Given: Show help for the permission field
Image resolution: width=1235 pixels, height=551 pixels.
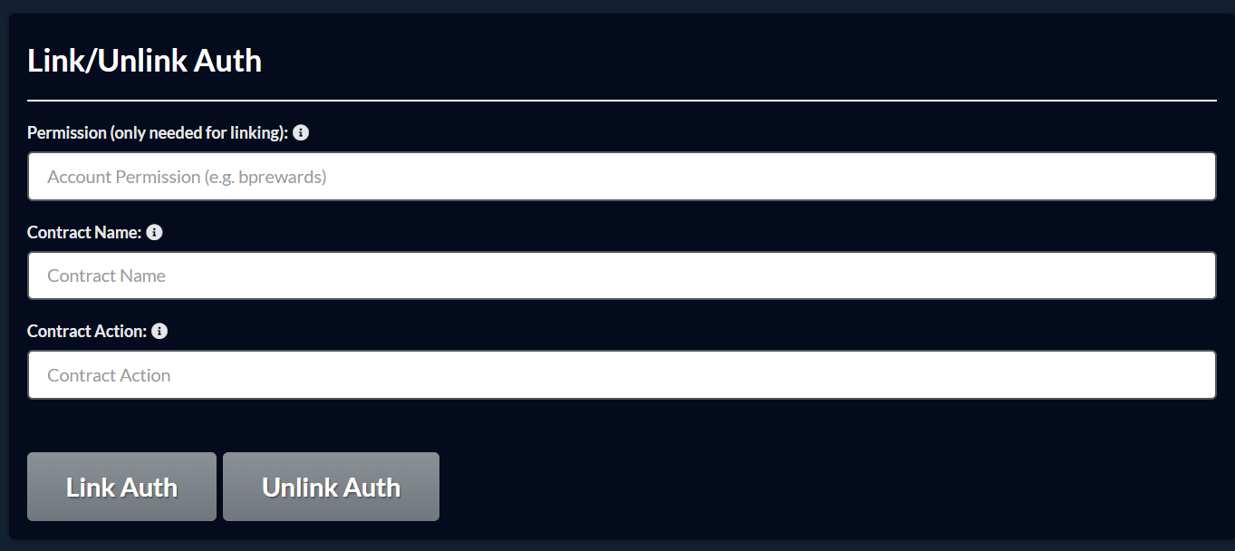Looking at the screenshot, I should 301,132.
